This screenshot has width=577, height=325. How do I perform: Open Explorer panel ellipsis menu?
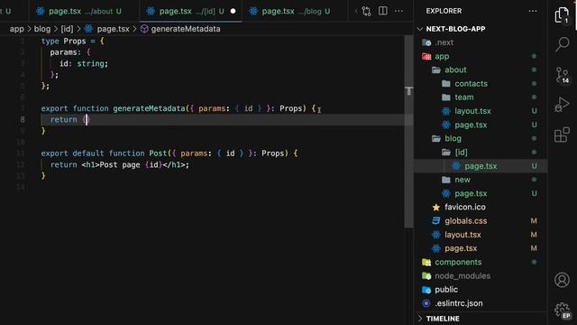533,11
